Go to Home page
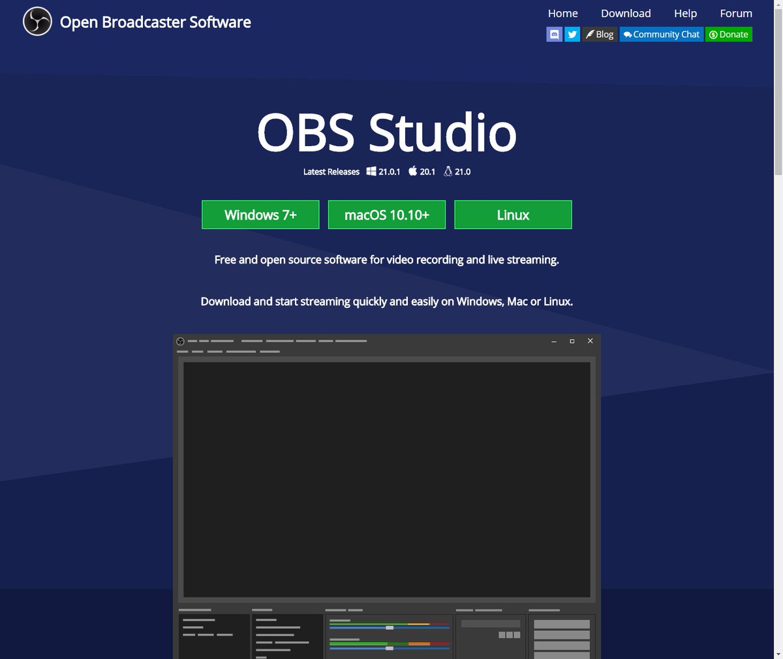This screenshot has height=659, width=783. (x=562, y=13)
